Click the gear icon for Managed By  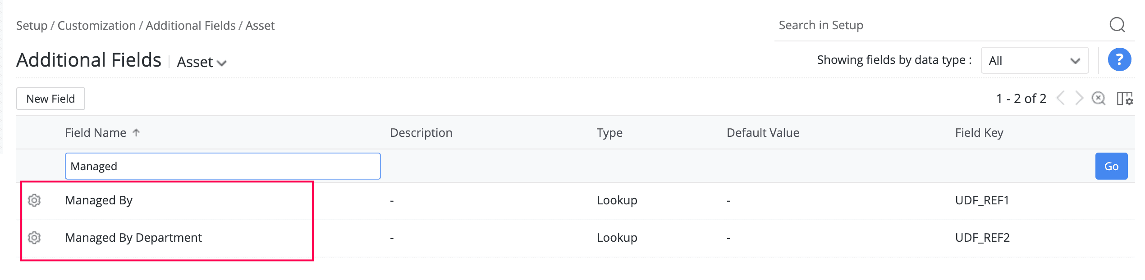coord(34,200)
